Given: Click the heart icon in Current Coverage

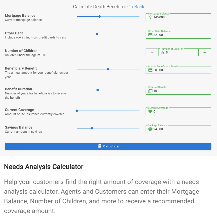Looking at the screenshot, I should click(150, 112).
